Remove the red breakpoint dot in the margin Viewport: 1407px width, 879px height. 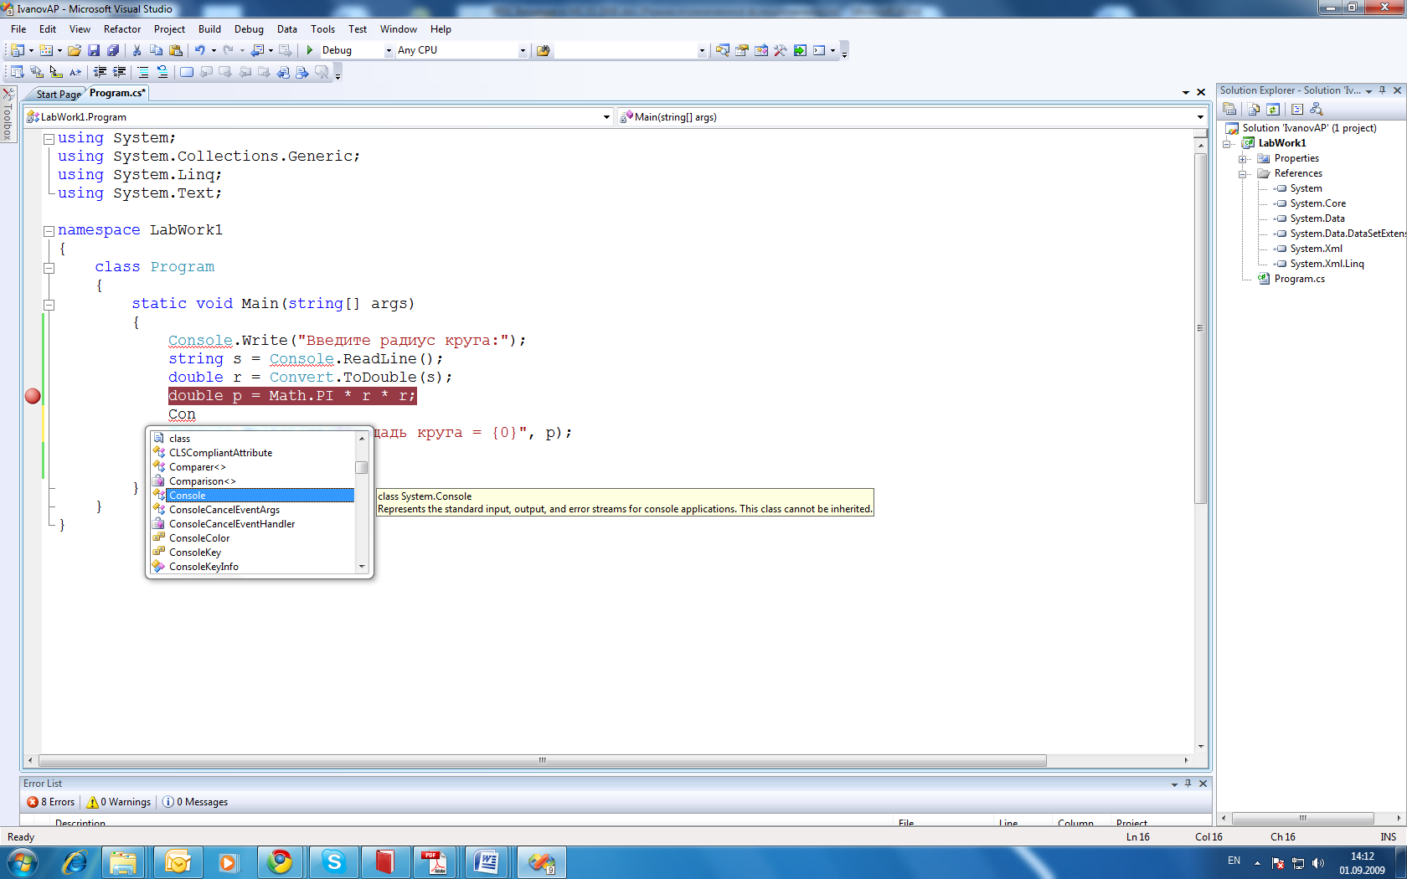tap(33, 396)
